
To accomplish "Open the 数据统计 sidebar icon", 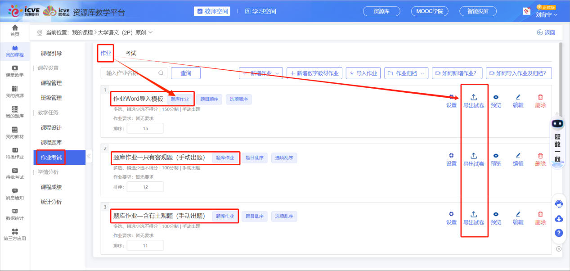I will 15,211.
